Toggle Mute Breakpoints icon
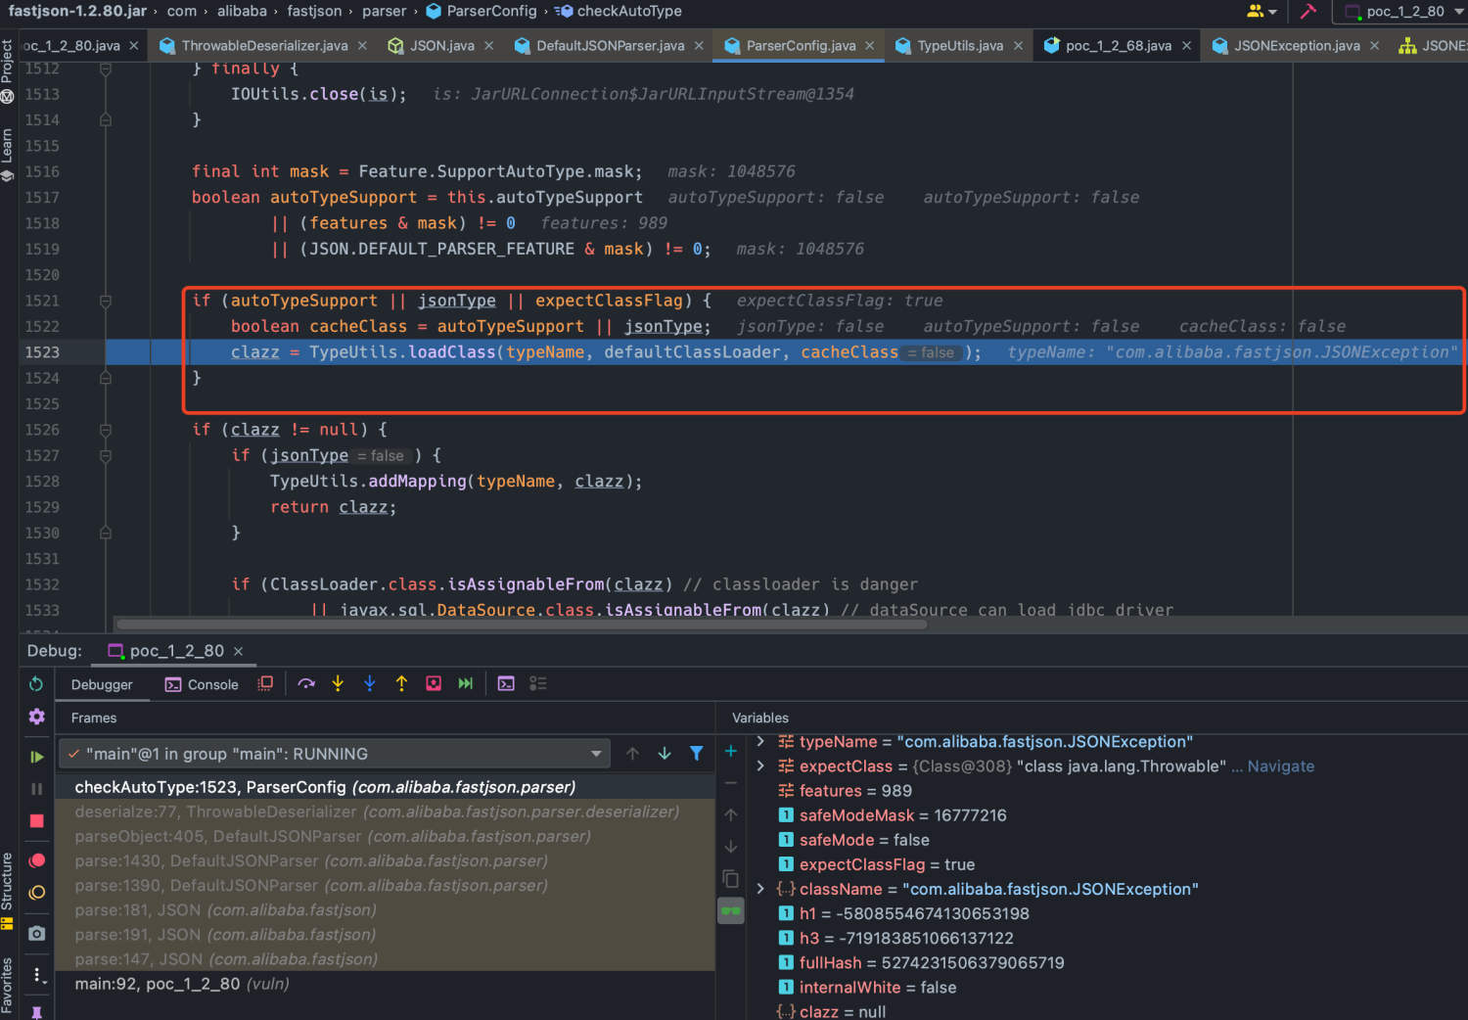 click(37, 893)
